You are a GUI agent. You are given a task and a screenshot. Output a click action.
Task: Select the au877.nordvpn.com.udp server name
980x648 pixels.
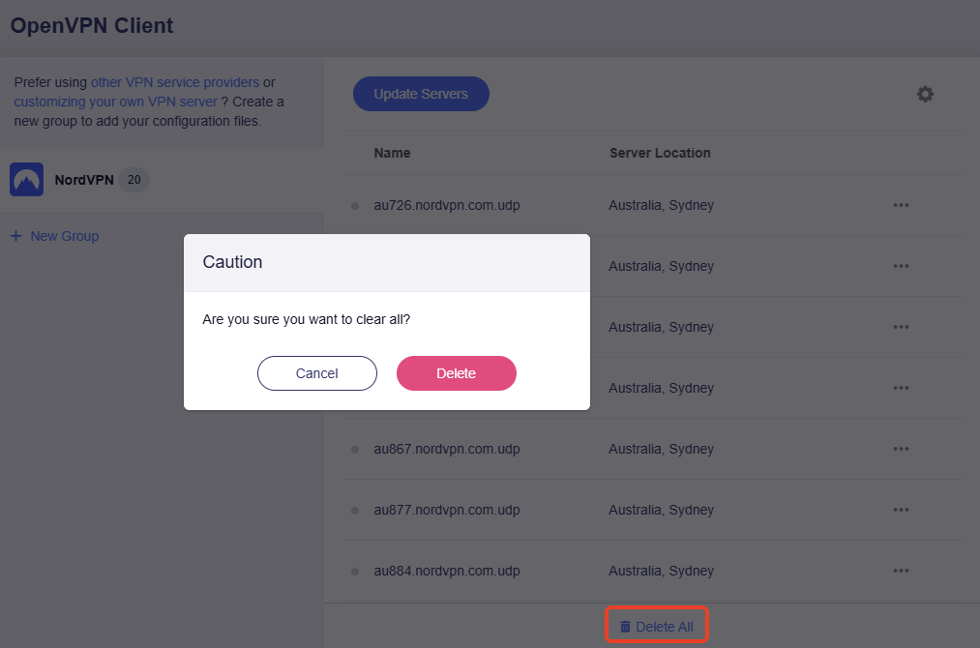point(446,510)
